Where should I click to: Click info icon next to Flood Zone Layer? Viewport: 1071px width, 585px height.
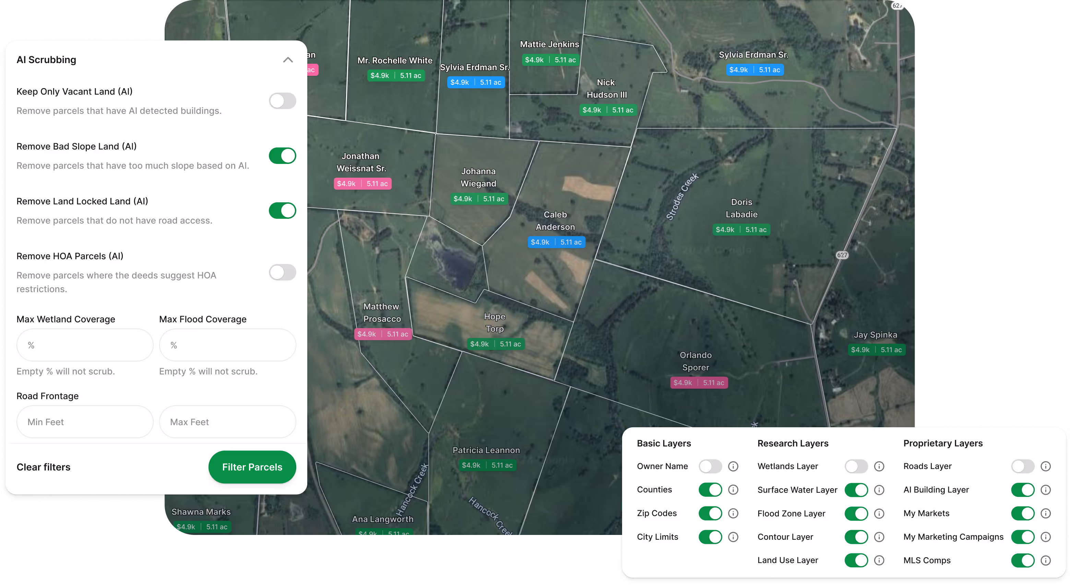879,513
